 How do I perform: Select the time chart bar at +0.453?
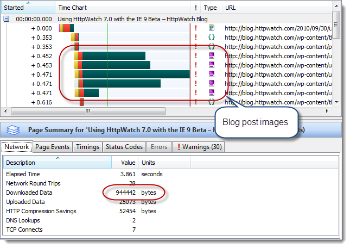click(x=112, y=65)
